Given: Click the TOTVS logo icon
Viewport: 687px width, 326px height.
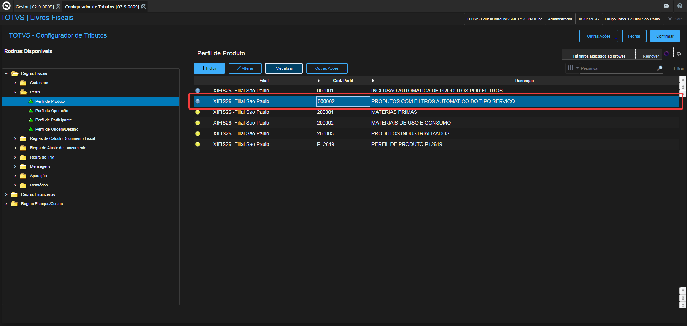Looking at the screenshot, I should click(6, 6).
